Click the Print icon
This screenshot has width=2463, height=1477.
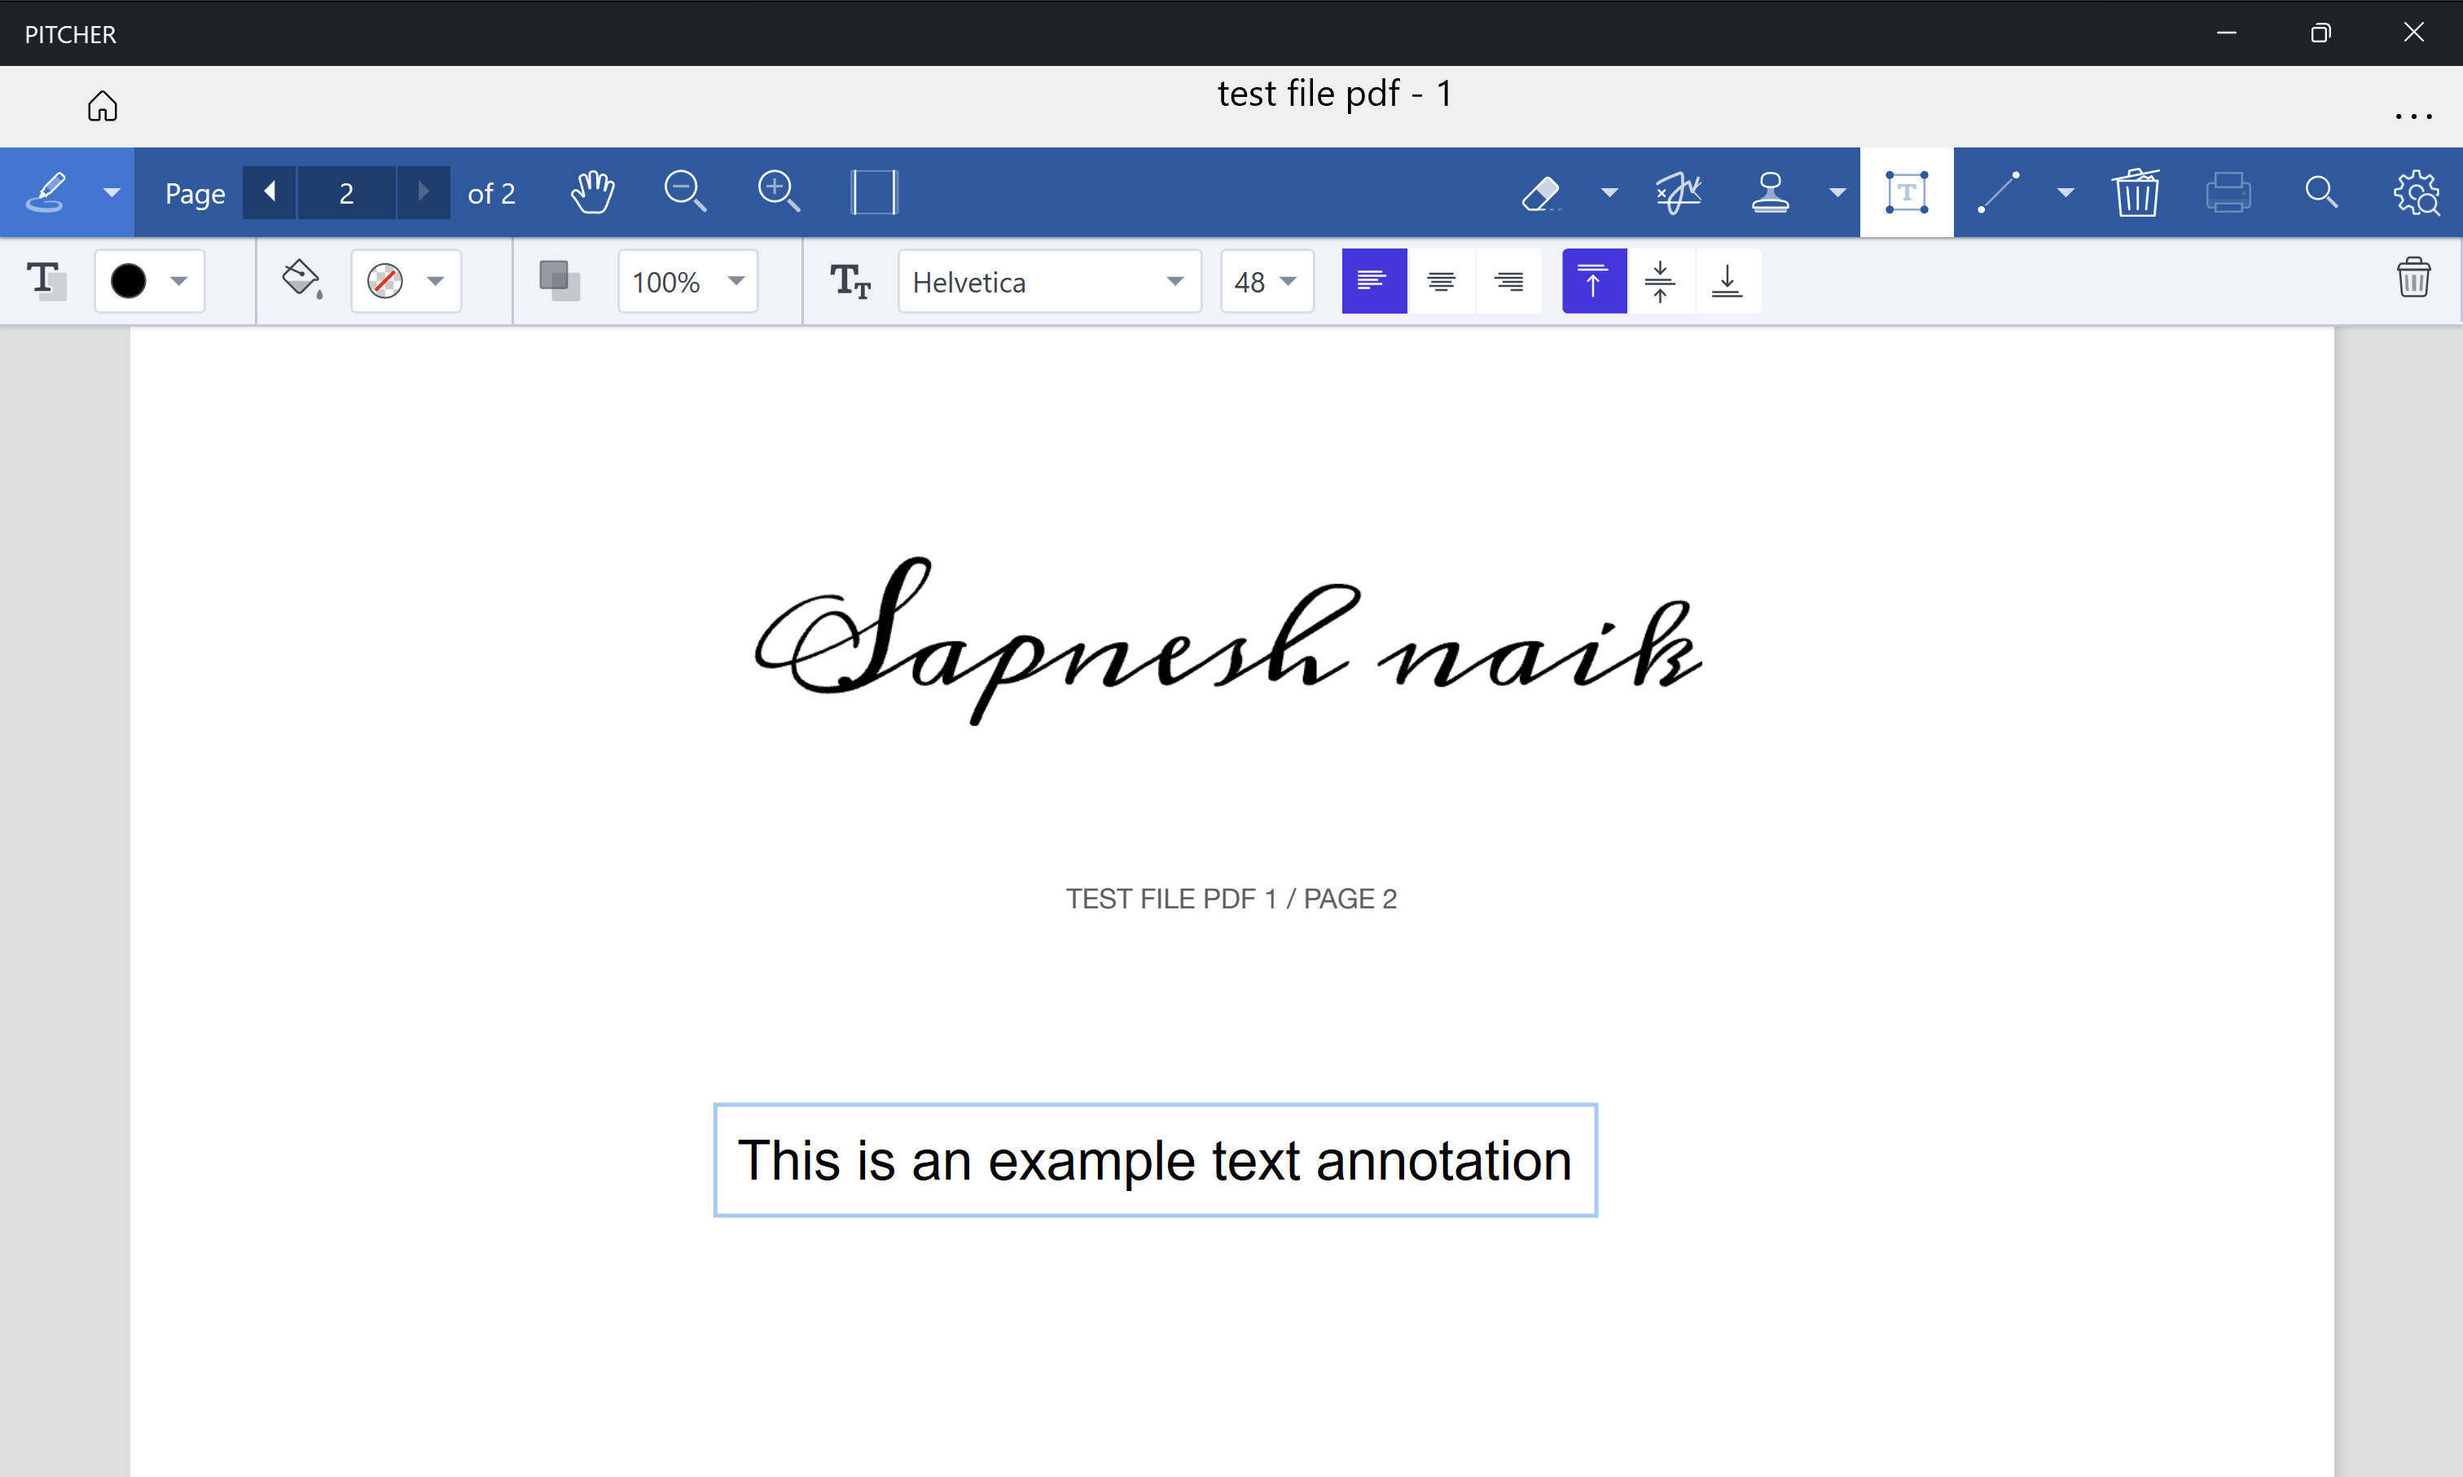click(2228, 192)
